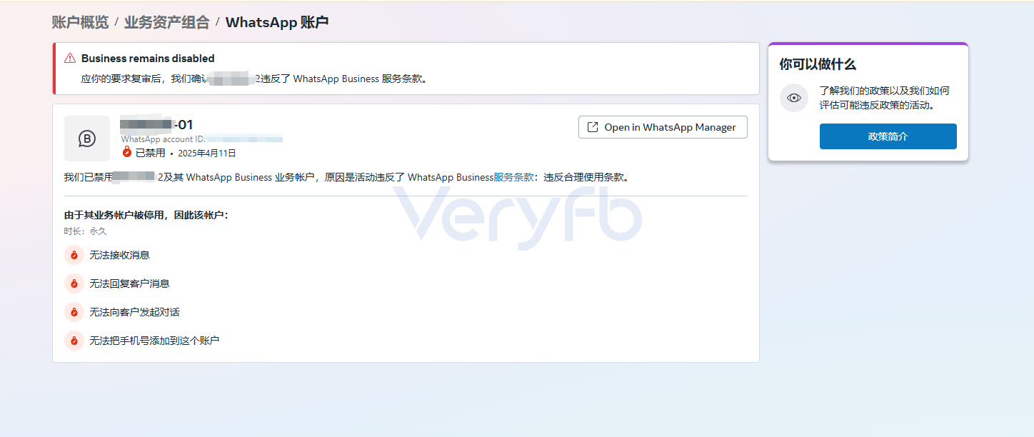Select the text 无法回复客户消息
Screen dimensions: 1034x437
click(x=129, y=283)
